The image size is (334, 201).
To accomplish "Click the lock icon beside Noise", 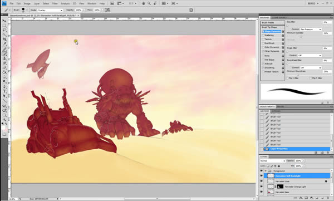I will (x=283, y=56).
